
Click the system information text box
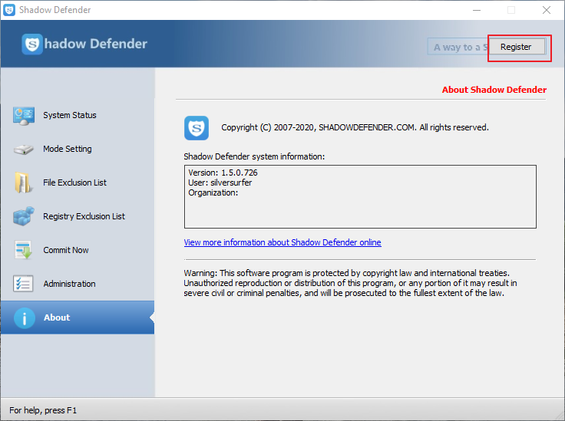[x=360, y=197]
